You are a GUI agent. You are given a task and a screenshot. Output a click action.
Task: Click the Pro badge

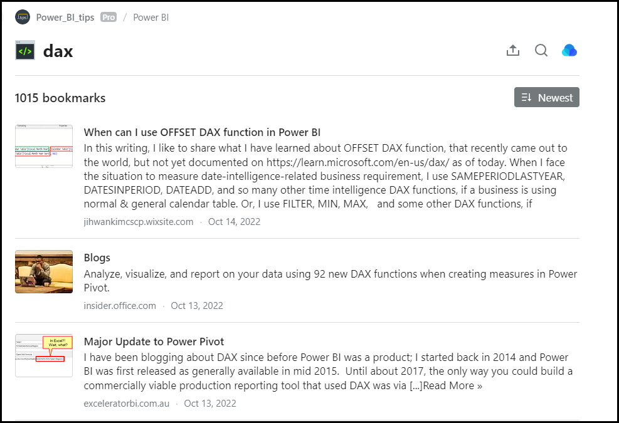click(x=108, y=18)
